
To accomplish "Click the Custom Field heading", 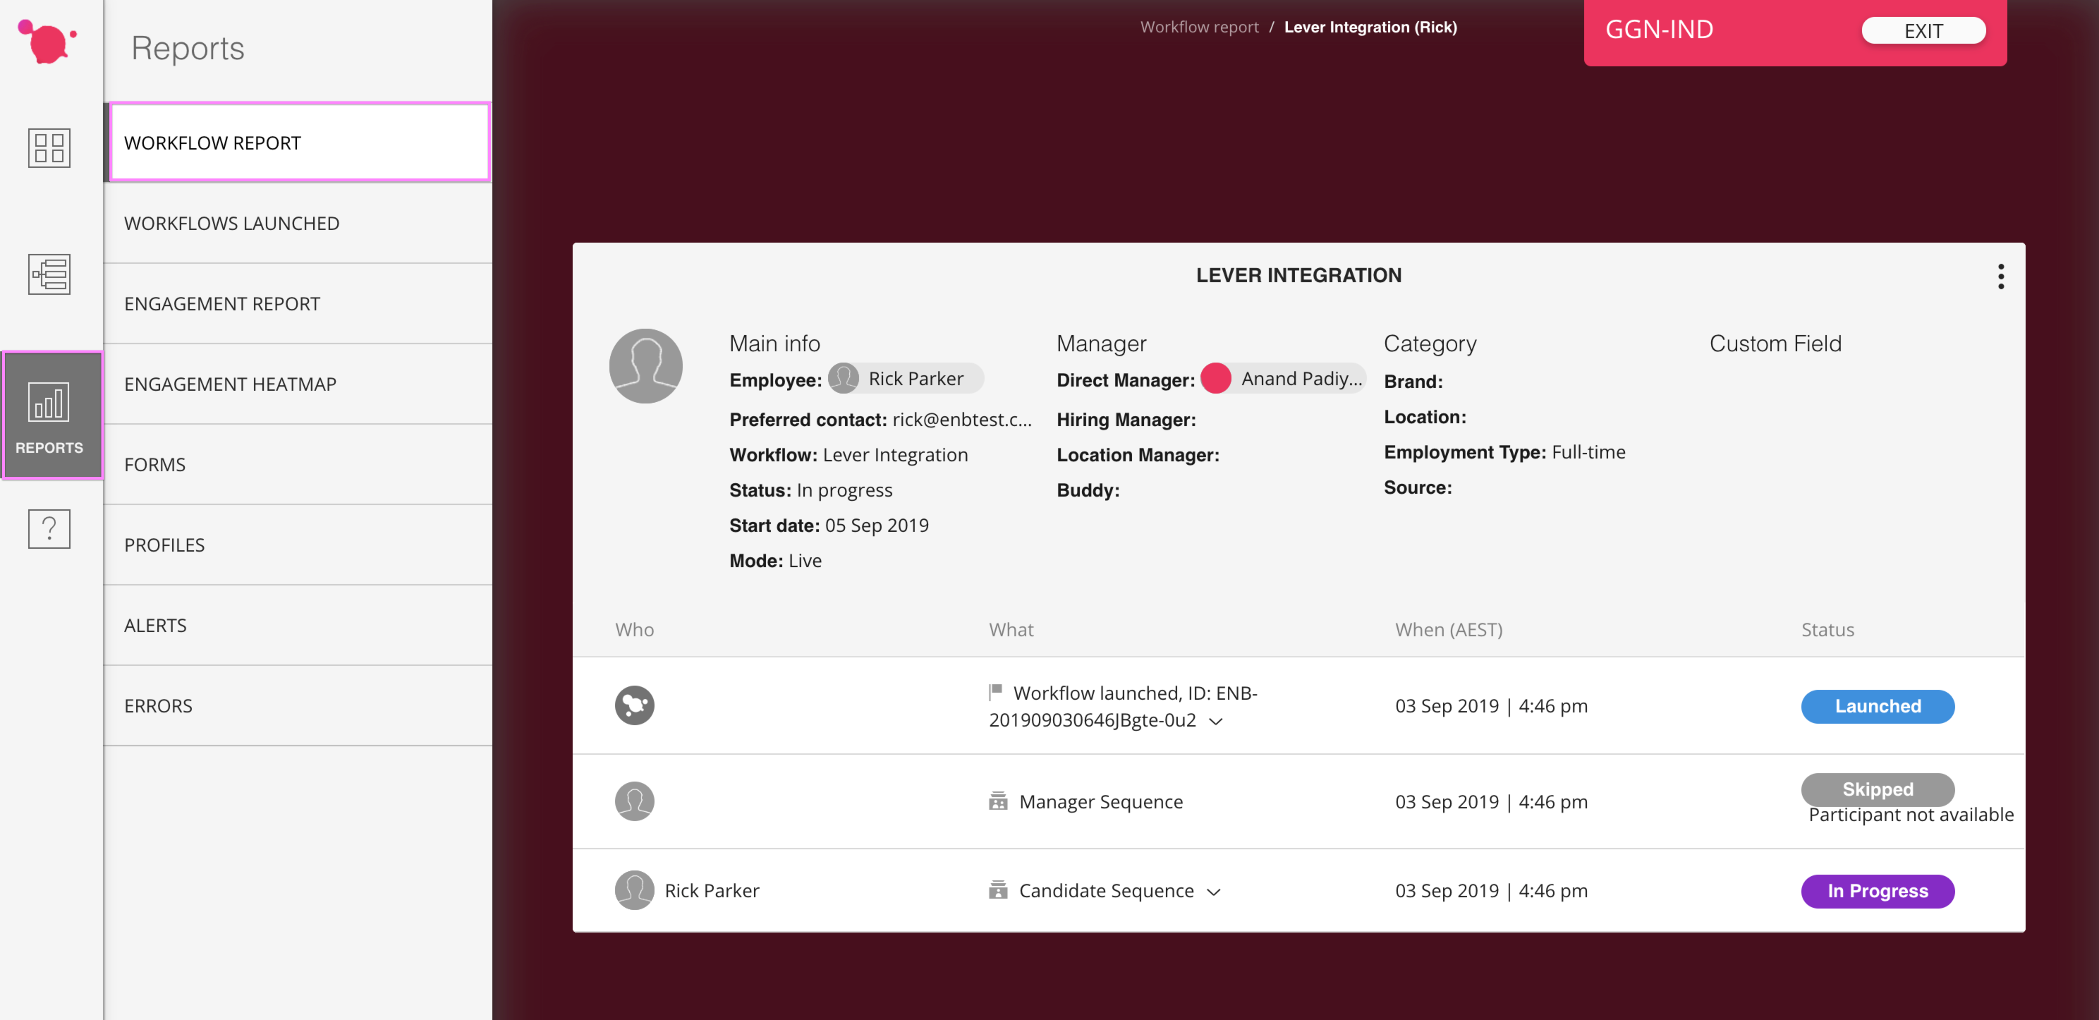I will click(1775, 344).
